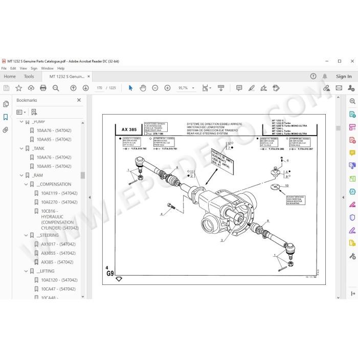View notifications bell
The image size is (358, 358).
tap(325, 76)
